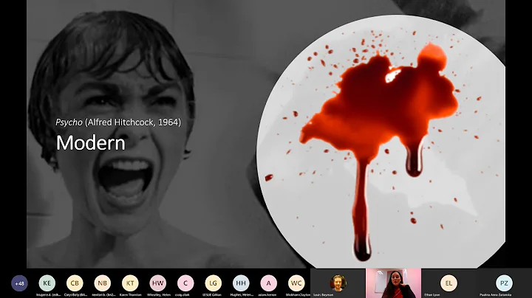Click the "LESLIE Gillian" name label
Viewport: 532px width, 298px height.
click(x=212, y=295)
